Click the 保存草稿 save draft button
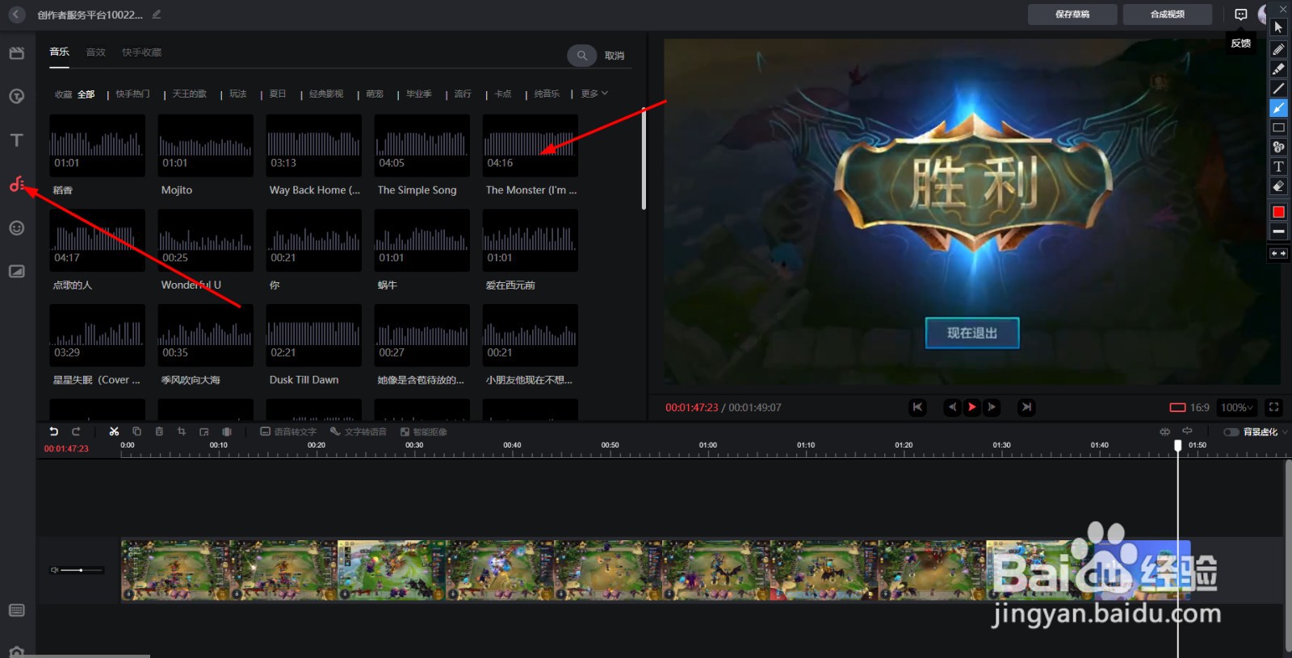 pos(1072,15)
